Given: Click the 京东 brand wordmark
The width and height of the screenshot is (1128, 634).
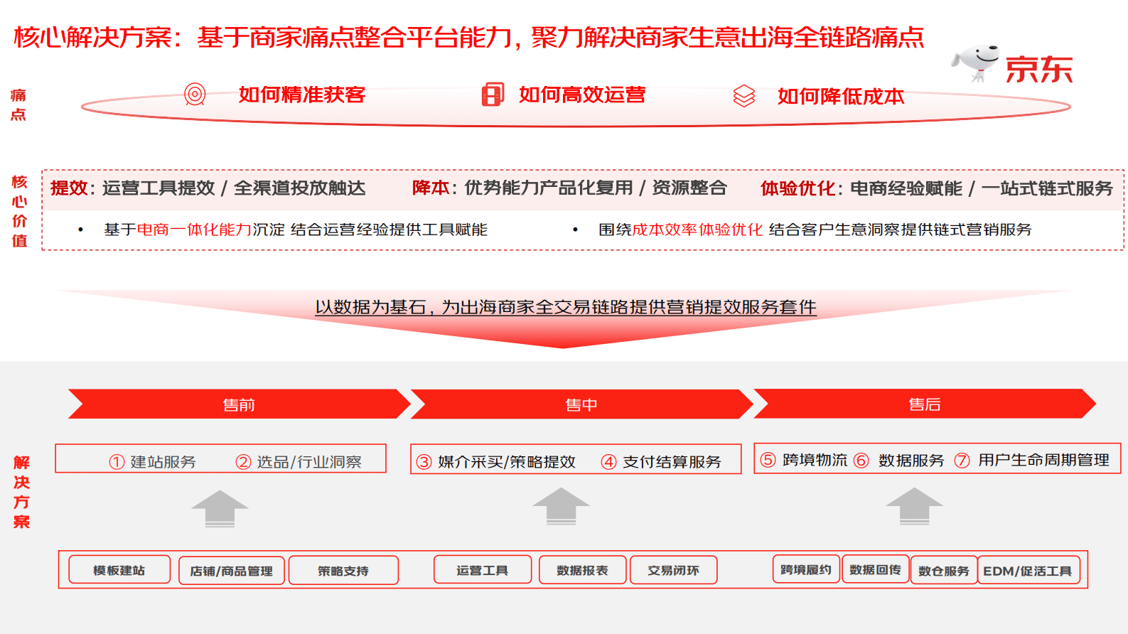Looking at the screenshot, I should pyautogui.click(x=1038, y=69).
